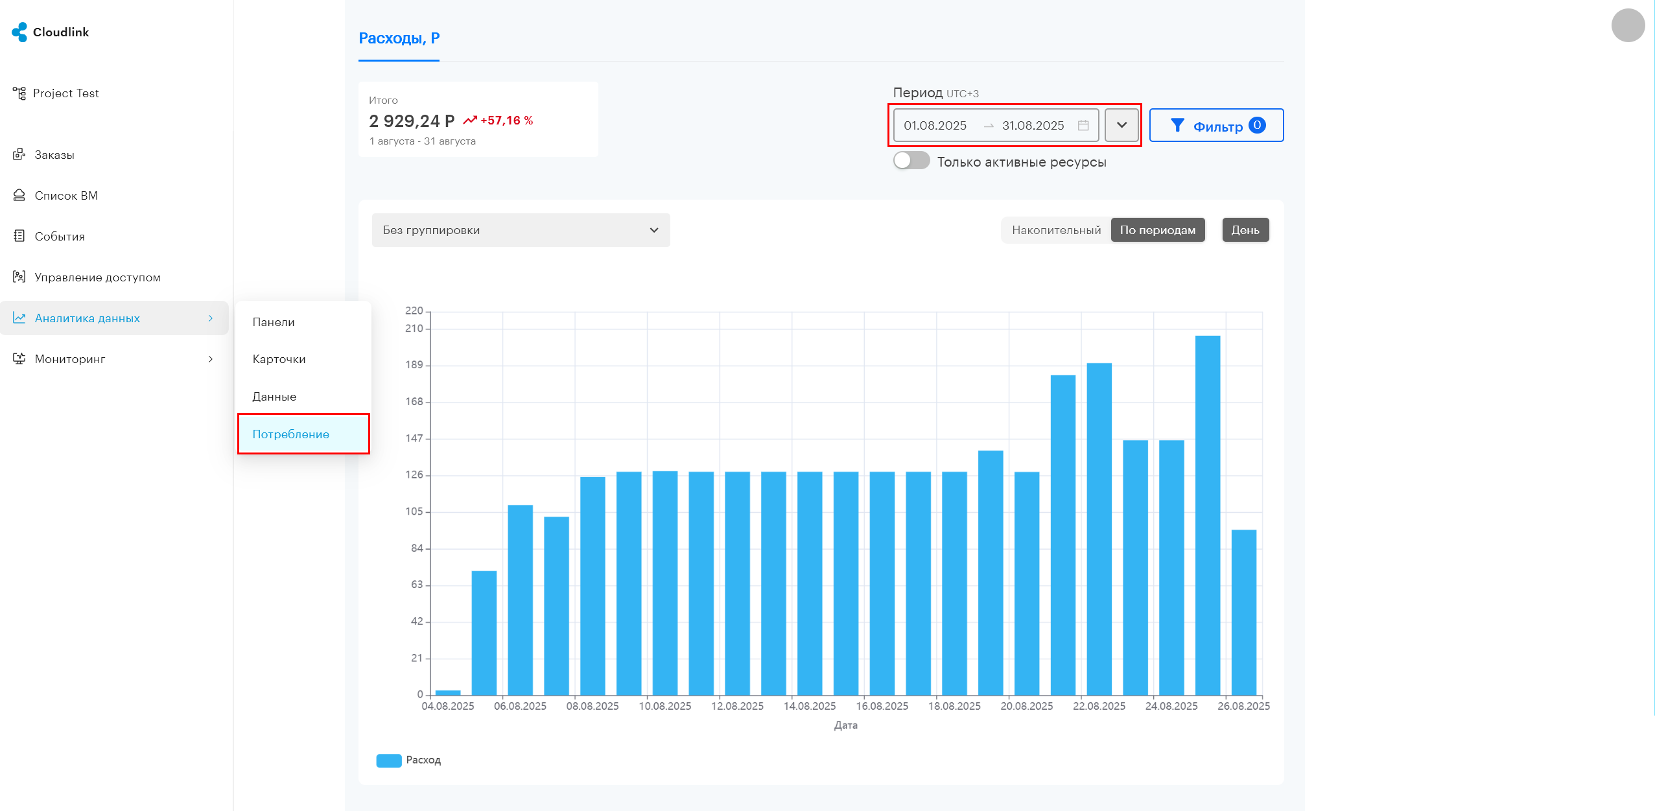The image size is (1655, 811).
Task: Open События page
Action: point(60,237)
